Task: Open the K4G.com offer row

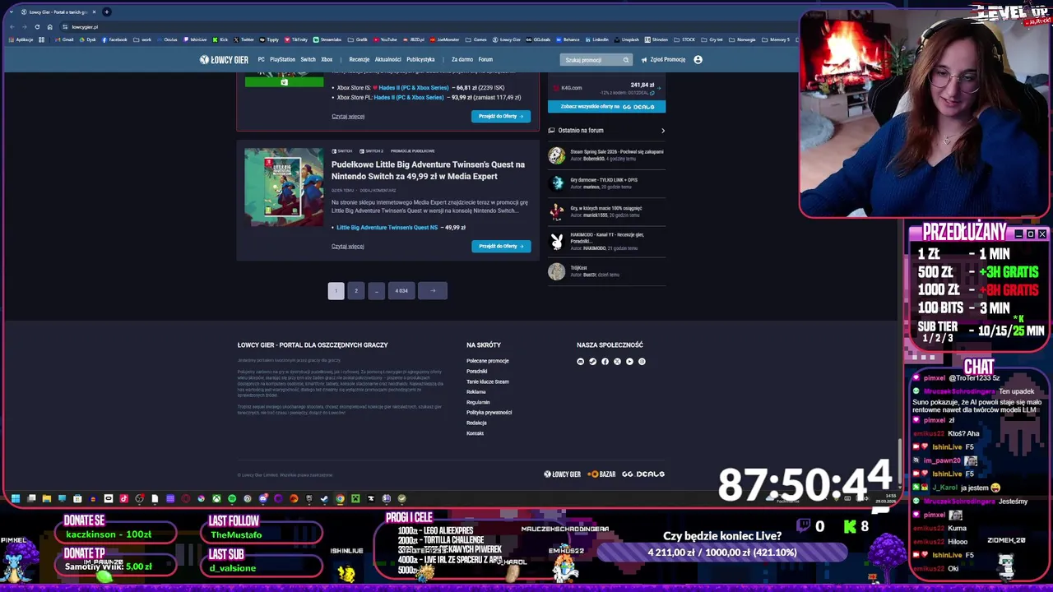Action: 606,88
